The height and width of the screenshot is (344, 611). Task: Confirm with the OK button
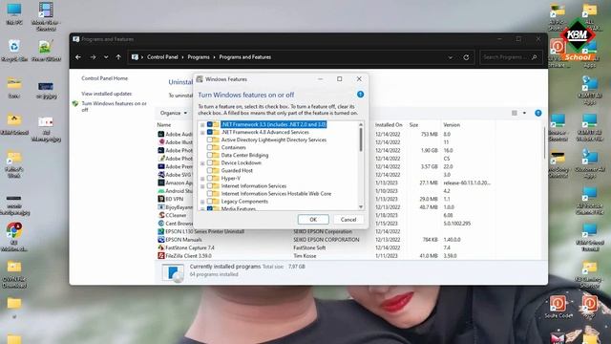313,220
